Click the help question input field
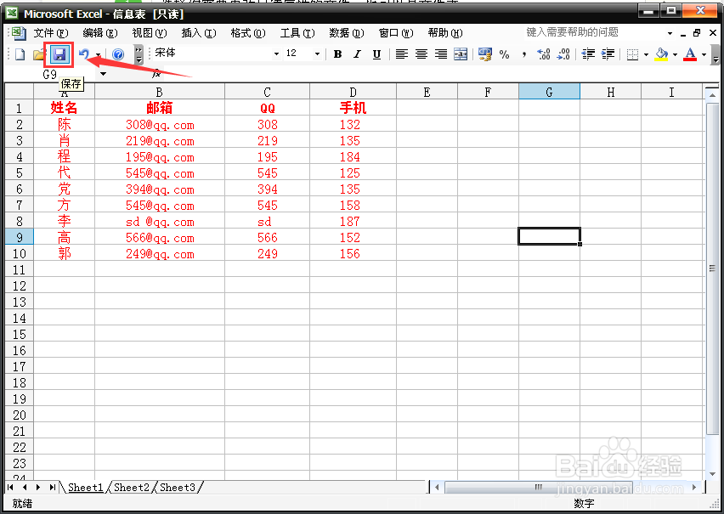 click(x=593, y=32)
